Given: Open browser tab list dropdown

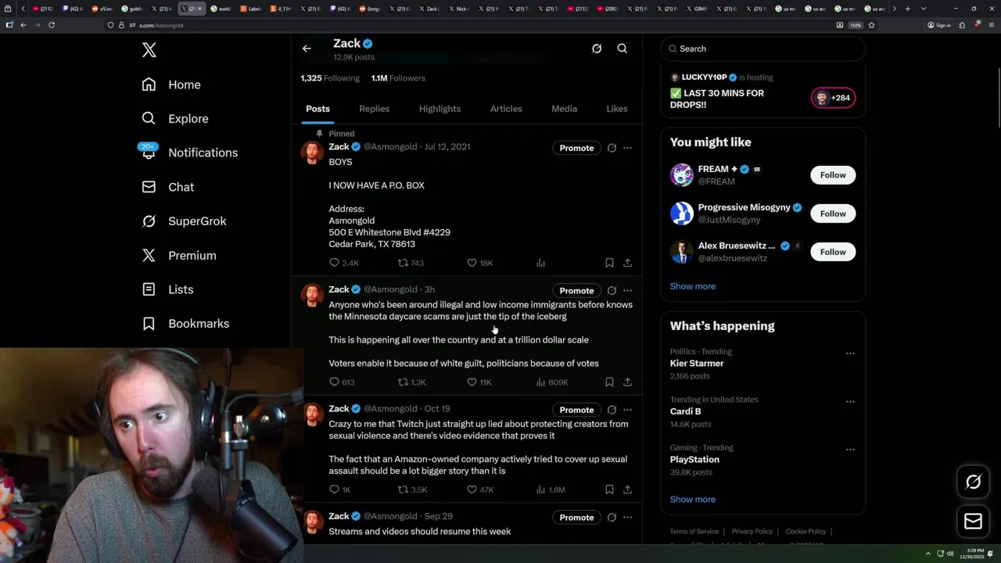Looking at the screenshot, I should [924, 9].
